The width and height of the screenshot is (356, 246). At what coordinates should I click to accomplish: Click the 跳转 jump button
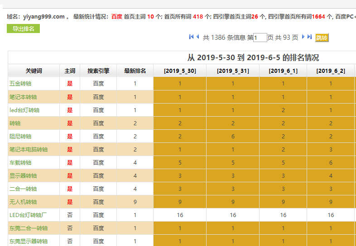coord(322,38)
